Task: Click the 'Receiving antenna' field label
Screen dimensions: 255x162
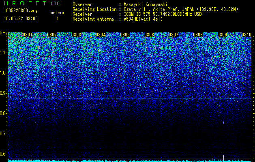Action: point(93,19)
